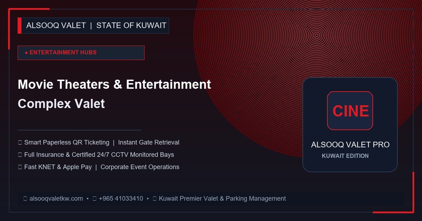Click the red concentric circles graphic center

click(x=317, y=35)
